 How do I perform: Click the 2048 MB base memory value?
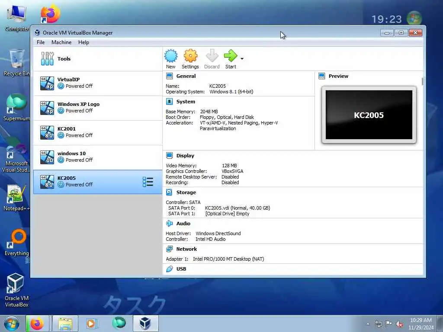pos(209,112)
